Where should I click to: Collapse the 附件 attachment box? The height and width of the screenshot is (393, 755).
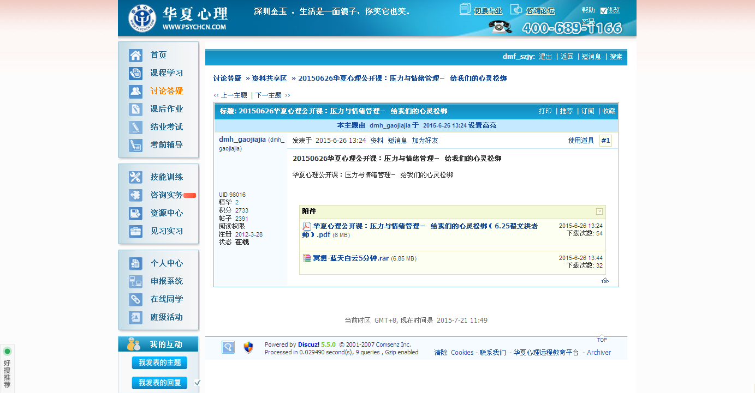[x=599, y=211]
